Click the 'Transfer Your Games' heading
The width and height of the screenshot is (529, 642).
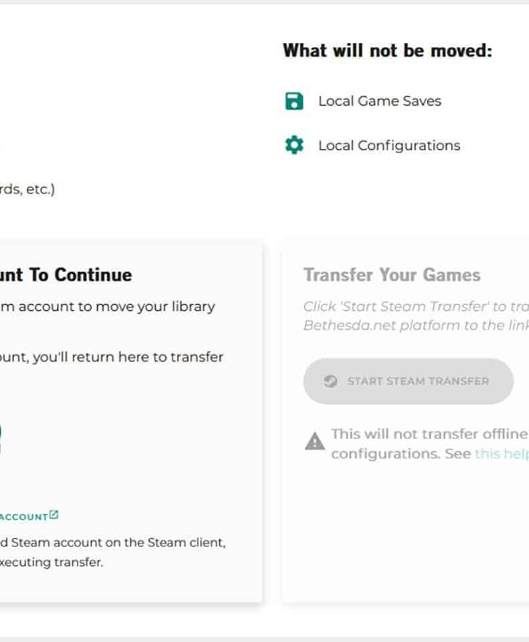coord(391,275)
